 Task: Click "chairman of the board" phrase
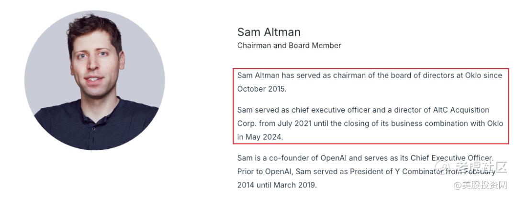(369, 75)
